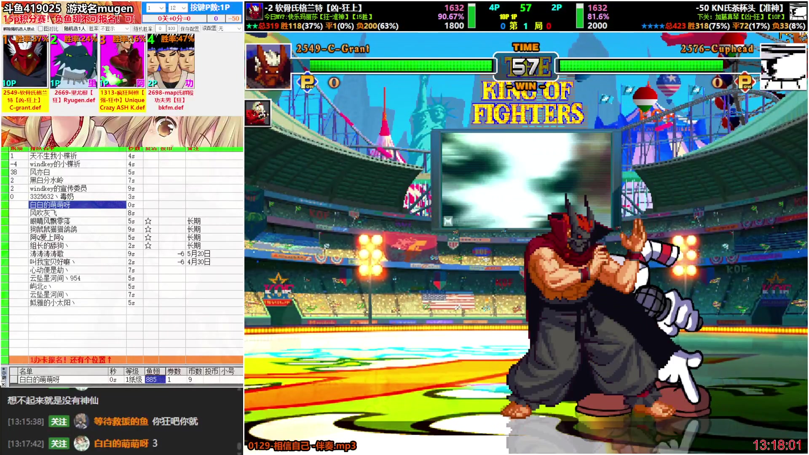809x455 pixels.
Task: Select the Ryugen wolf character portrait
Action: click(x=74, y=61)
